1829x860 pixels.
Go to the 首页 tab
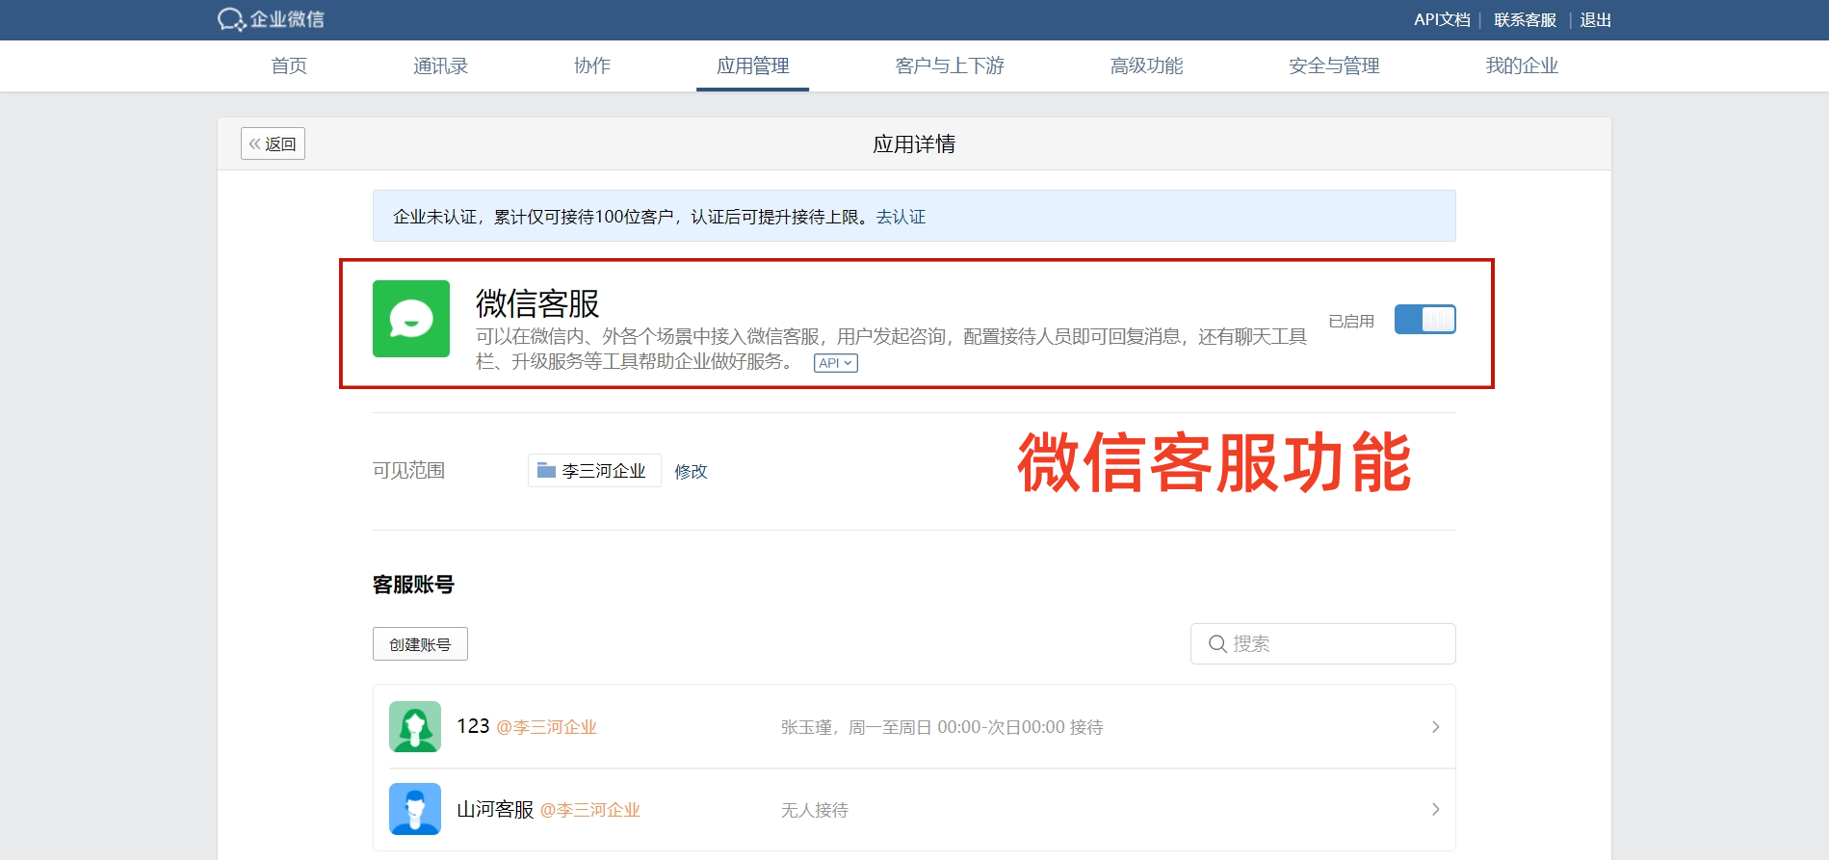(x=289, y=65)
